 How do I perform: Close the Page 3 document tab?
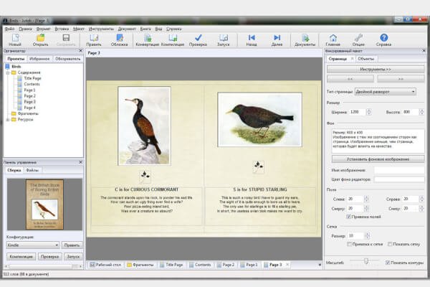tap(287, 265)
